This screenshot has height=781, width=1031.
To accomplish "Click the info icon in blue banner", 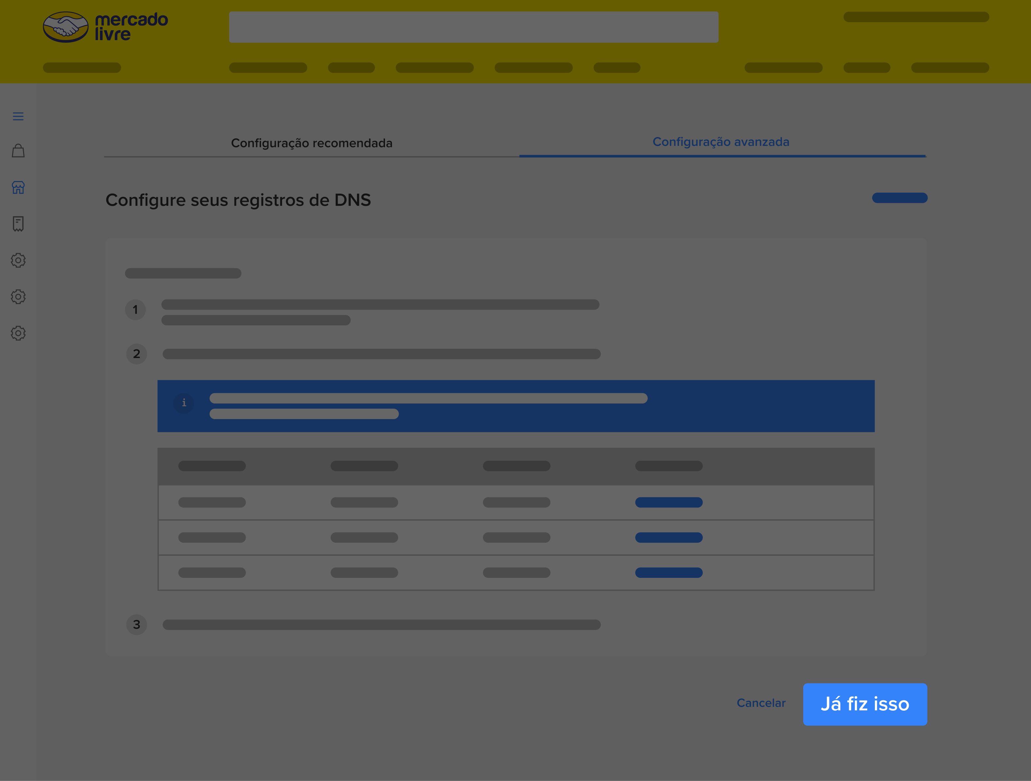I will [x=184, y=403].
